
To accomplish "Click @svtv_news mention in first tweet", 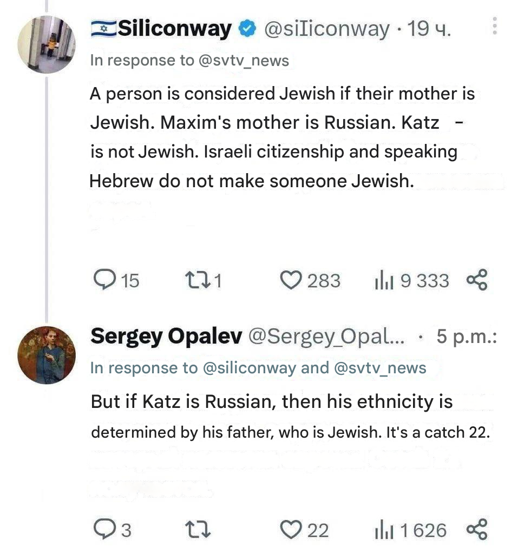I will [x=244, y=61].
